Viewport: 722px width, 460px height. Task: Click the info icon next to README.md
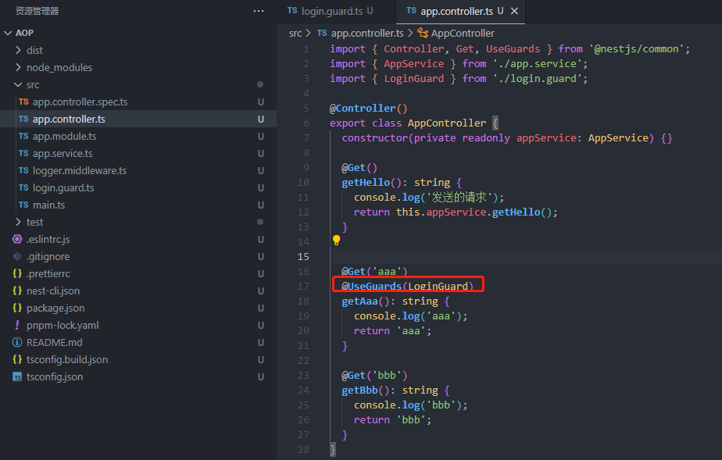pos(17,342)
